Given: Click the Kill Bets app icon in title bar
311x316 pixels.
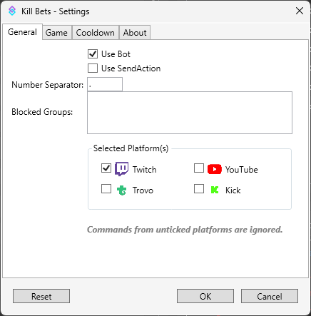Looking at the screenshot, I should (12, 11).
